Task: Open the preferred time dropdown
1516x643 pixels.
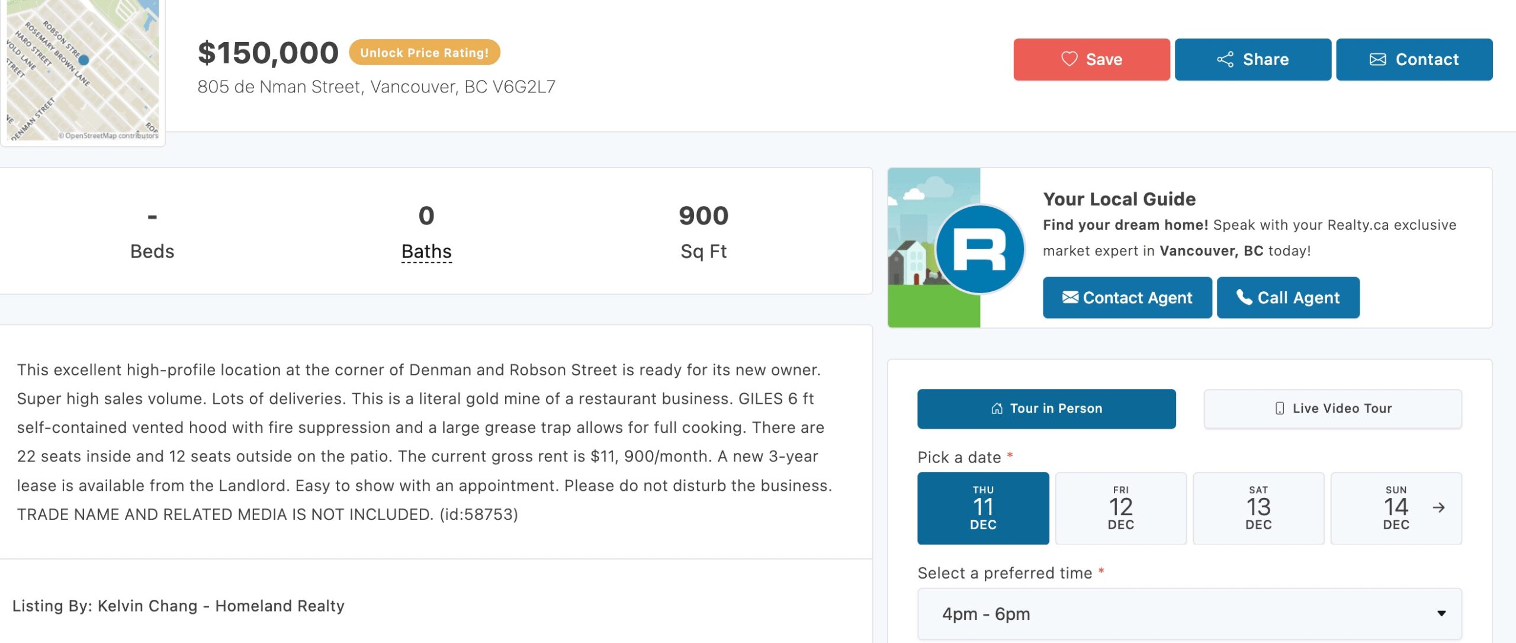Action: 1189,613
